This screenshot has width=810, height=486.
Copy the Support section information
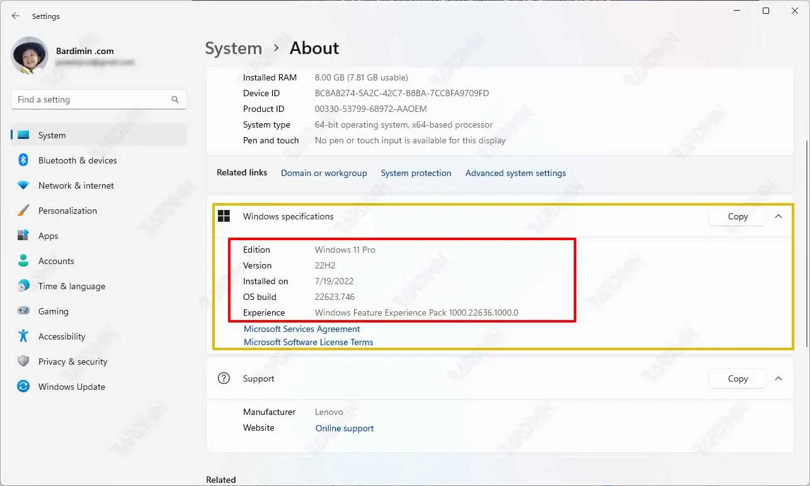(x=738, y=378)
